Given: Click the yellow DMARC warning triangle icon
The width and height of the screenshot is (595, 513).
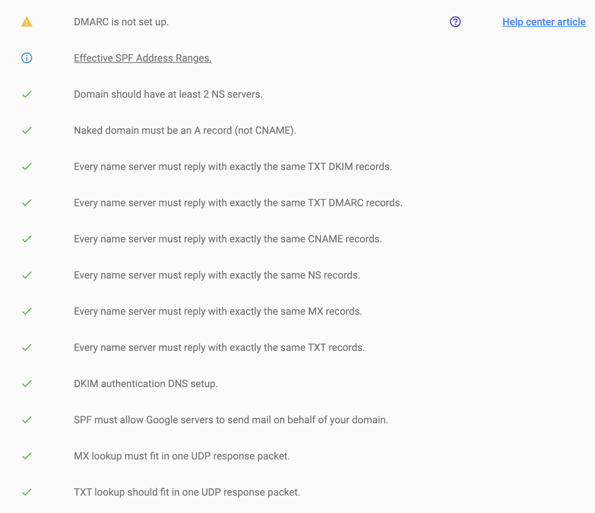Looking at the screenshot, I should point(27,22).
